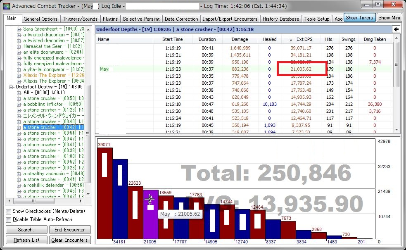Click encounter tree scroll up arrow
The image size is (406, 250).
click(88, 29)
